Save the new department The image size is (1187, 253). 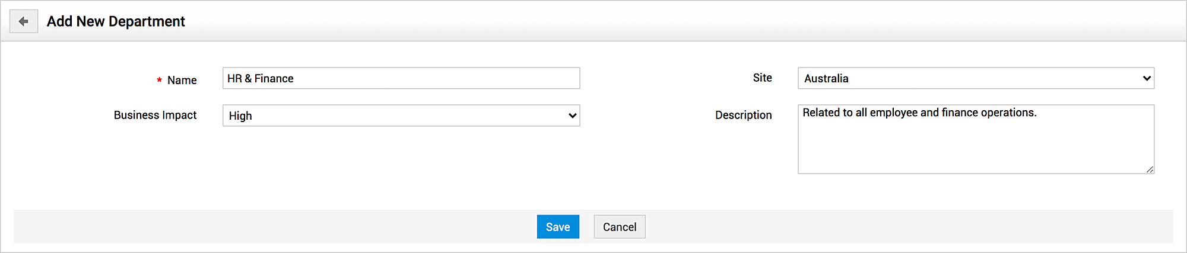pos(558,227)
